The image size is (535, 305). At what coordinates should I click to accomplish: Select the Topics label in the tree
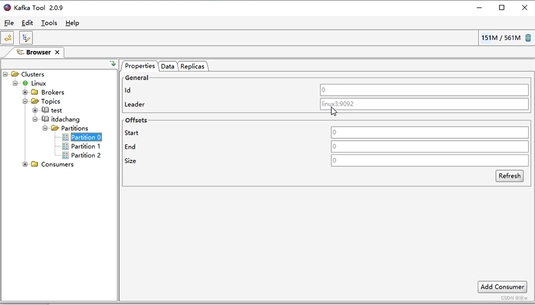[x=50, y=102]
